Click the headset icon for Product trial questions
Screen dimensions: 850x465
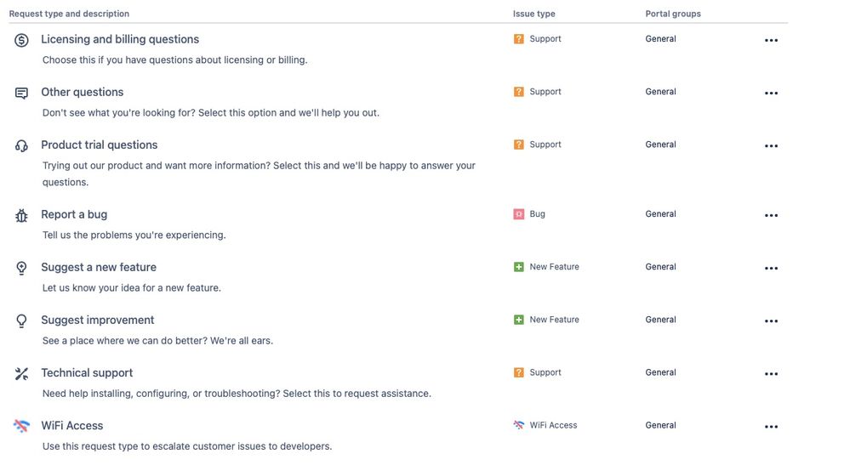(22, 145)
